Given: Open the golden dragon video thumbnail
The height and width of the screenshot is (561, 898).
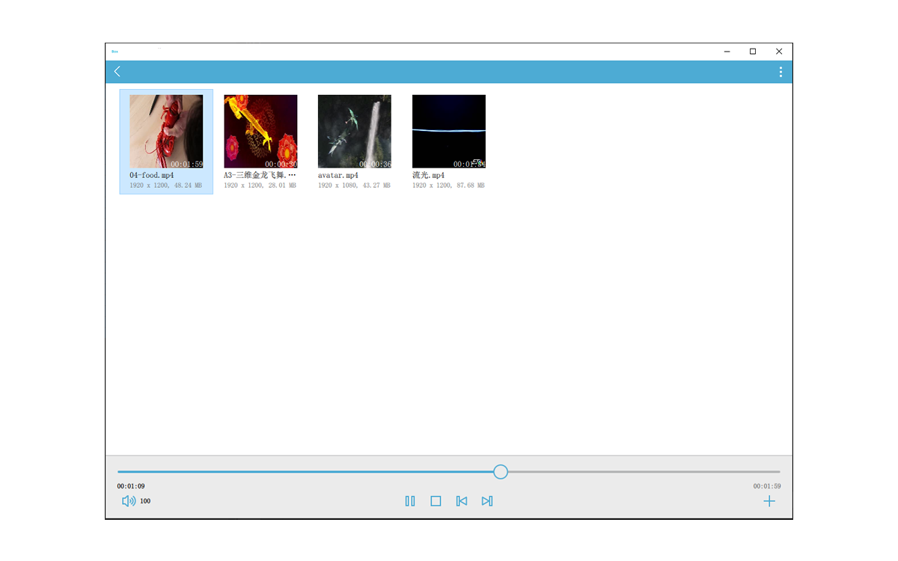Looking at the screenshot, I should (260, 131).
